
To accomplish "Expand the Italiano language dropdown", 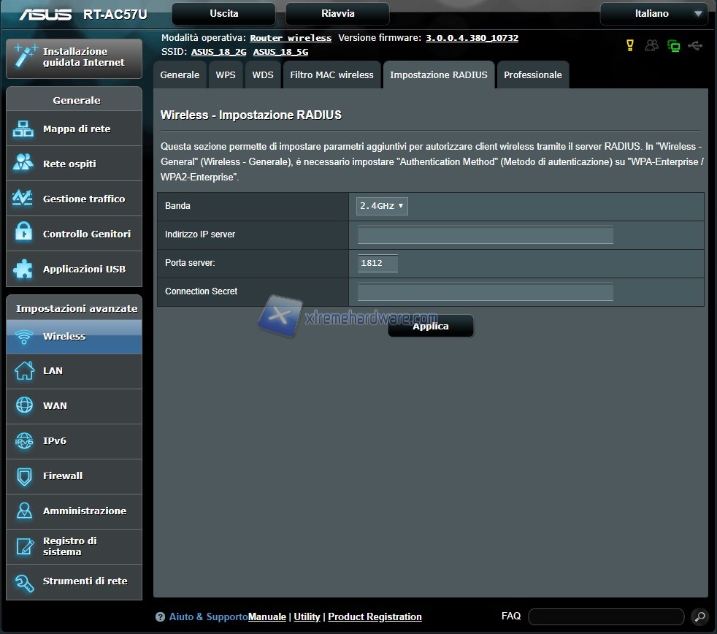I will point(653,14).
